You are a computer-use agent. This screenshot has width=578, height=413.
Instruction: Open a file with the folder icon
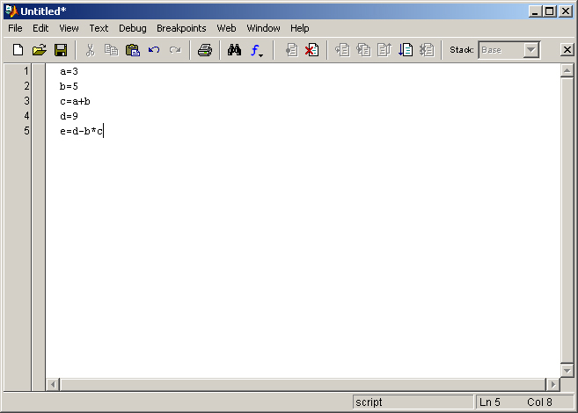[39, 50]
